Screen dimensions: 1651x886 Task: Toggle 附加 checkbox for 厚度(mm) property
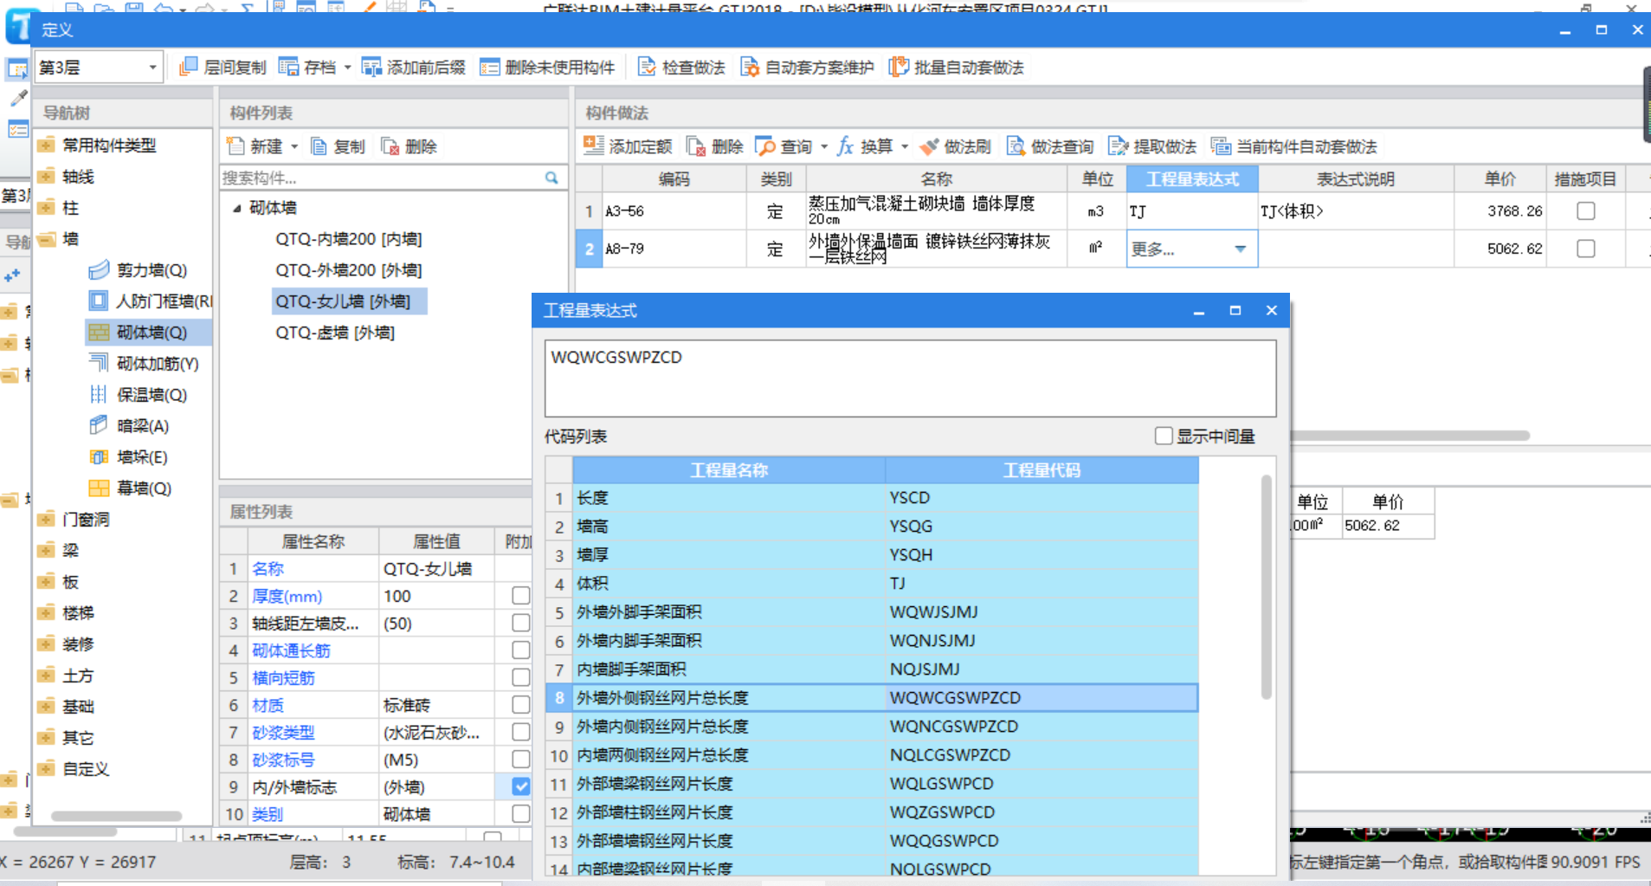click(520, 596)
